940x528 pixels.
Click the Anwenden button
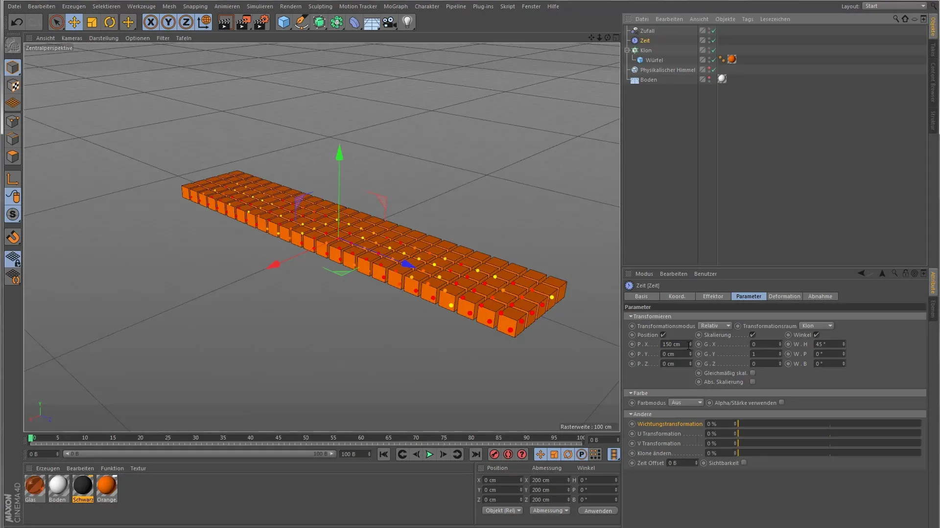click(598, 510)
